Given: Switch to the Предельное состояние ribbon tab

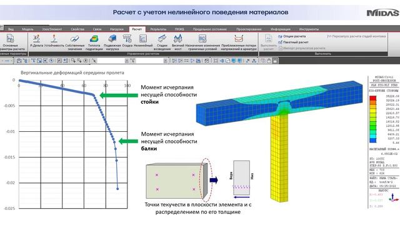Looking at the screenshot, I should pos(209,29).
